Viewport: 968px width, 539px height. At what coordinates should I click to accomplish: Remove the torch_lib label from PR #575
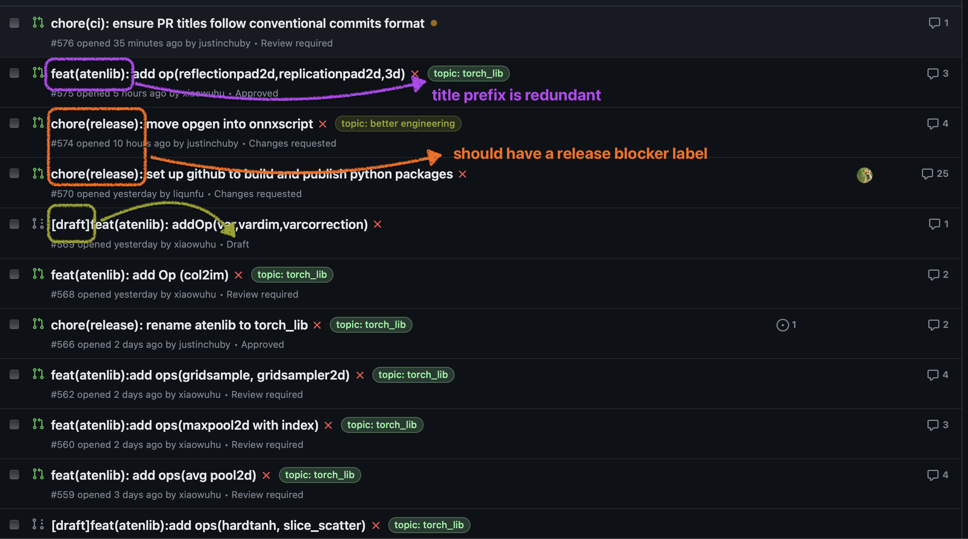(414, 74)
